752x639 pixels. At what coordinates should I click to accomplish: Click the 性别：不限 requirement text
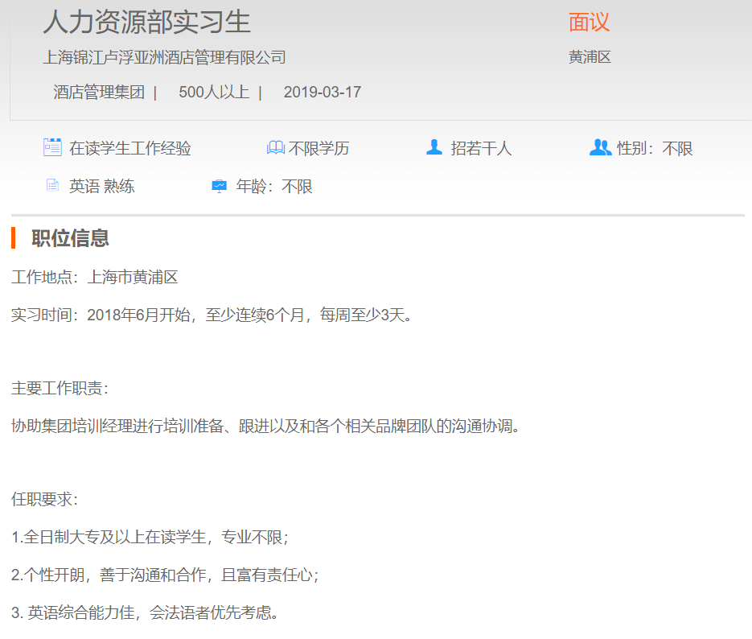655,148
